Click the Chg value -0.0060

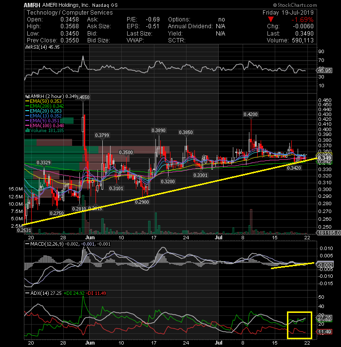pyautogui.click(x=303, y=26)
